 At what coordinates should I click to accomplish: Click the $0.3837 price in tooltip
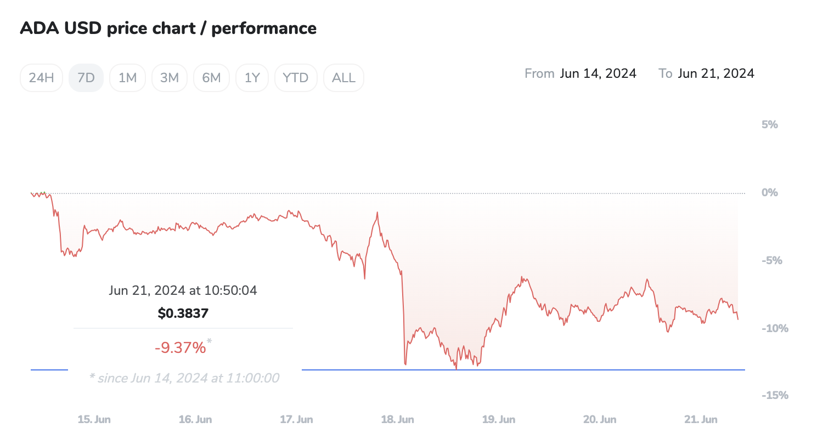tap(183, 313)
